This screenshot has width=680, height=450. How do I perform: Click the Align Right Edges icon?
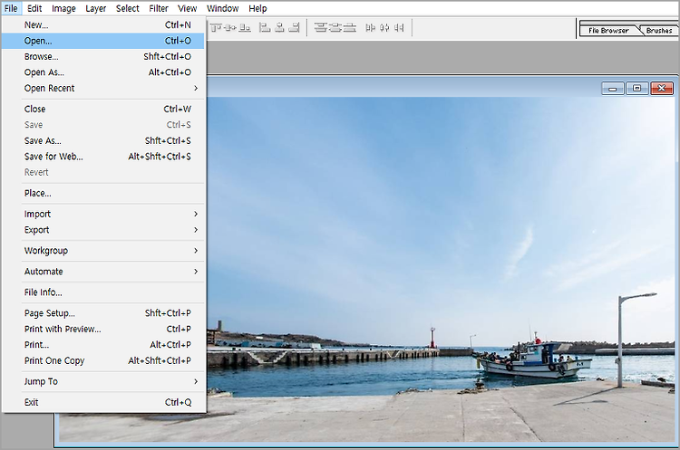pos(294,28)
